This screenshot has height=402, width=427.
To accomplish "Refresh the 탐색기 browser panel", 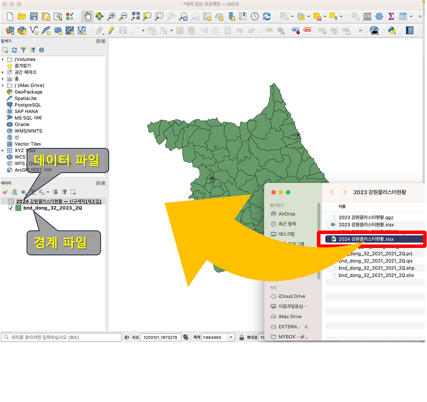I will point(14,50).
